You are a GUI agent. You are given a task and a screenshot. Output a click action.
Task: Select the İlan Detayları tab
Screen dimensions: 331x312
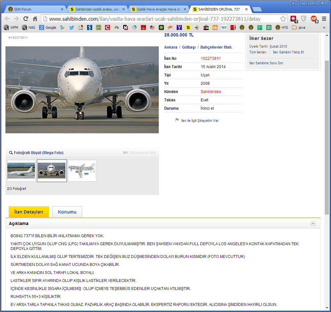coord(29,212)
